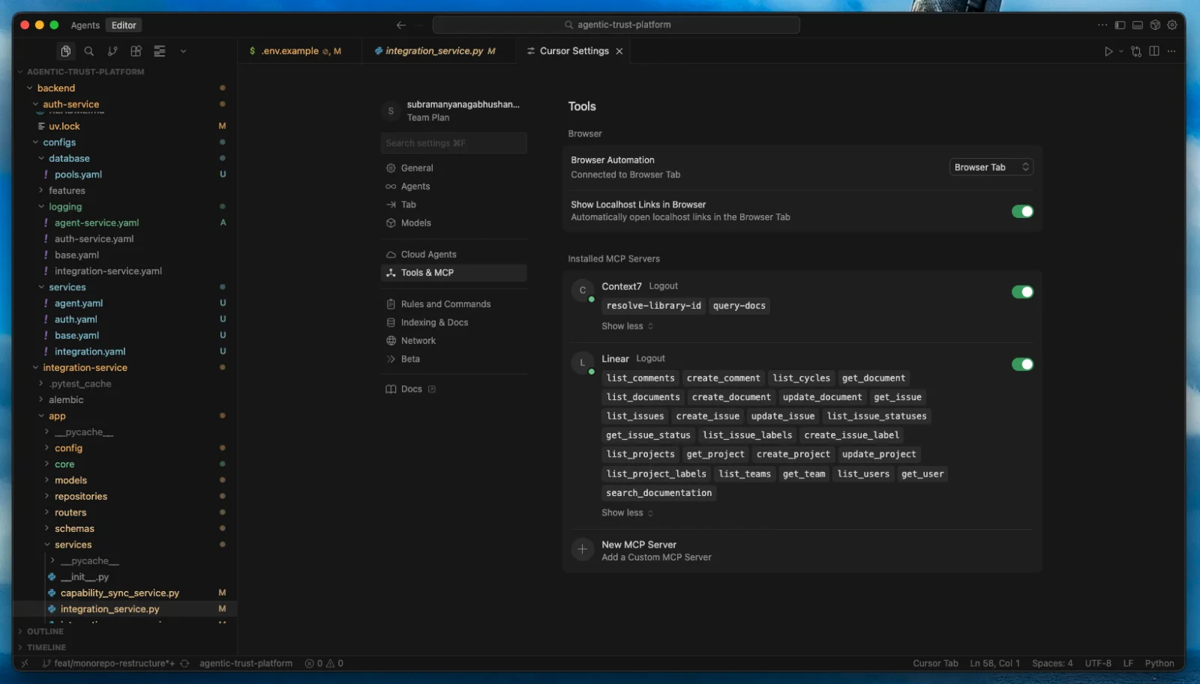The width and height of the screenshot is (1200, 684).
Task: Open the Extensions icon in sidebar toolbar
Action: [x=136, y=51]
